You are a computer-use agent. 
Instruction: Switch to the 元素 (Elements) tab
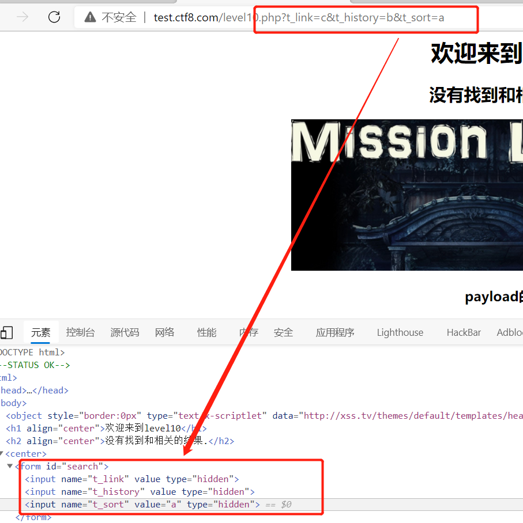41,332
